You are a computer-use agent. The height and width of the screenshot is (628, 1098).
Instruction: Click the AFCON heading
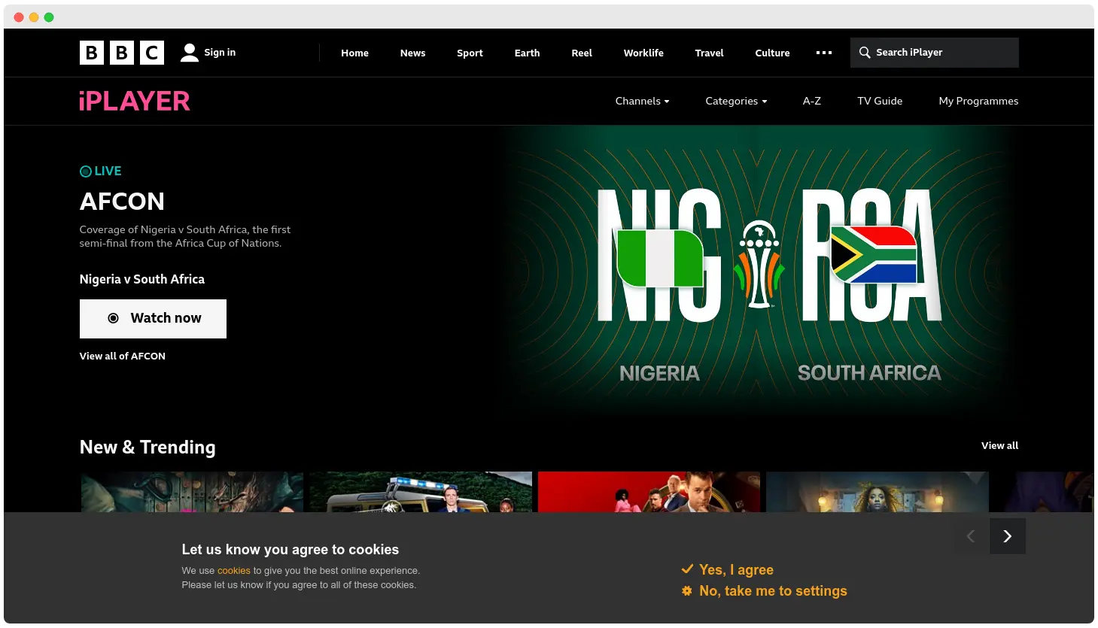pyautogui.click(x=122, y=202)
